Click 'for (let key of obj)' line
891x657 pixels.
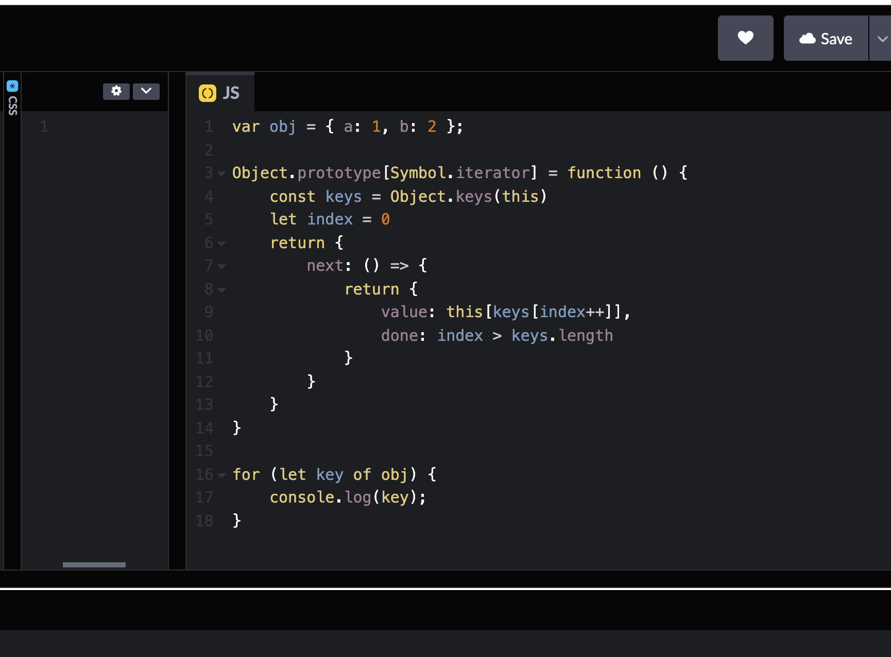pos(334,475)
